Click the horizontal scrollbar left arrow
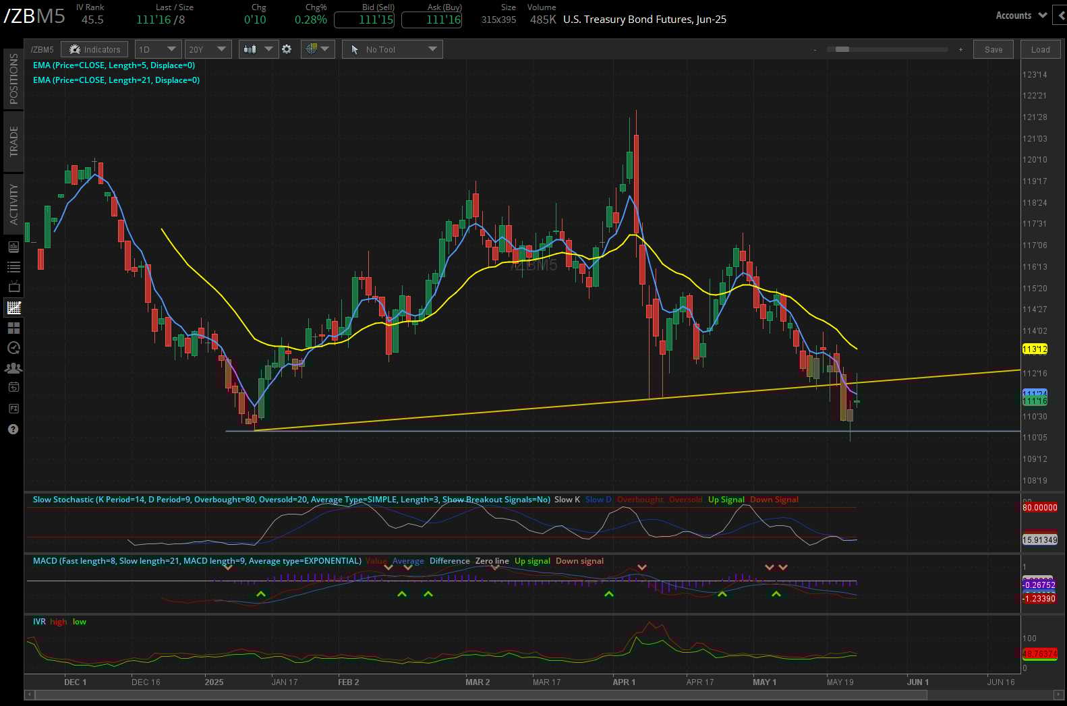The height and width of the screenshot is (706, 1067). tap(29, 694)
